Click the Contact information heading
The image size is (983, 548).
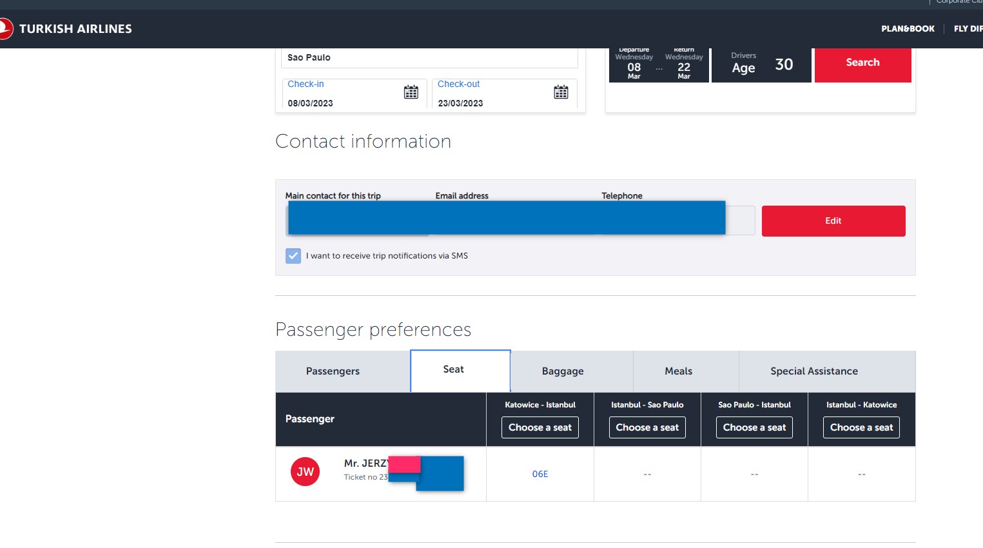(x=363, y=141)
